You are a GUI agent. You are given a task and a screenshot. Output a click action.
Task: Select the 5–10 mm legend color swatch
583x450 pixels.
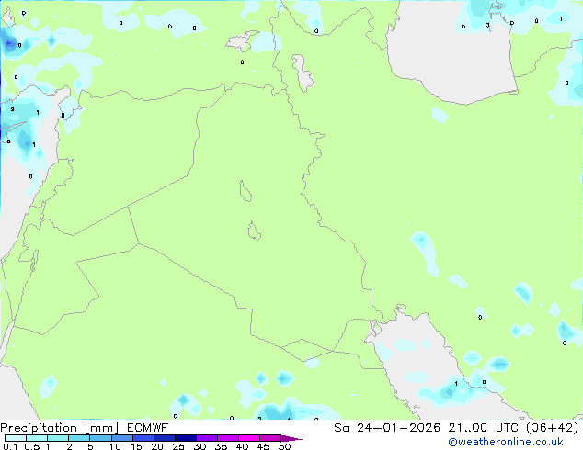click(x=100, y=438)
